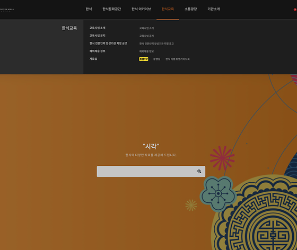Click the bold 교육사업 소개 category
Viewport: 297px width, 250px height.
(x=98, y=28)
